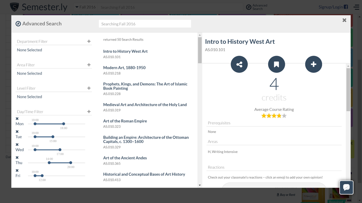The image size is (362, 203).
Task: Click the Searching Fall 2016 modal search field
Action: point(145,24)
